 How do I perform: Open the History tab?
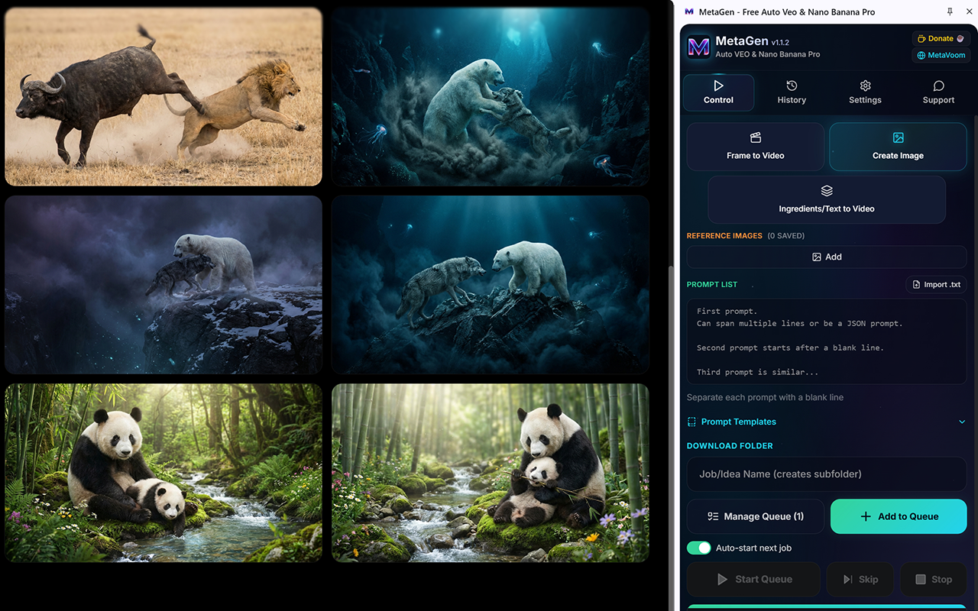click(792, 92)
